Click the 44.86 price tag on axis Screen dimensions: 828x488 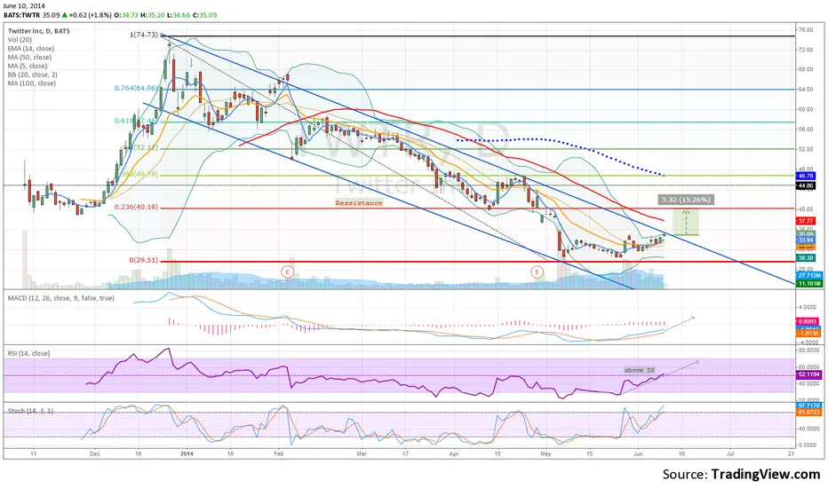pos(806,185)
